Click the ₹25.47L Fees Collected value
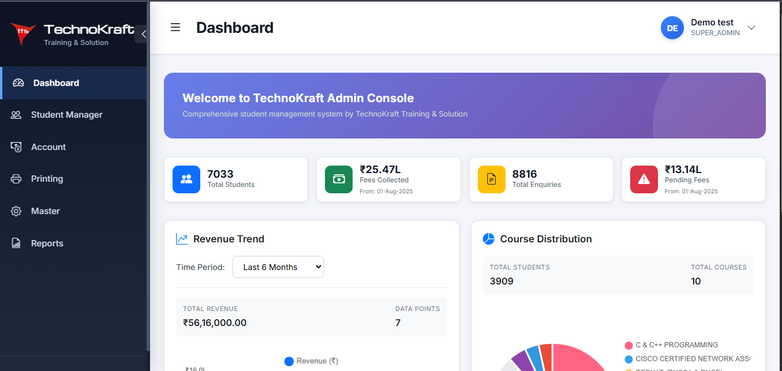This screenshot has height=371, width=782. 380,169
